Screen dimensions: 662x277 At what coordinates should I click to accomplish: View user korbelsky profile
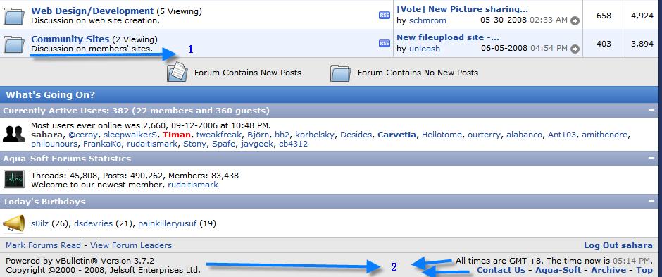coord(315,135)
